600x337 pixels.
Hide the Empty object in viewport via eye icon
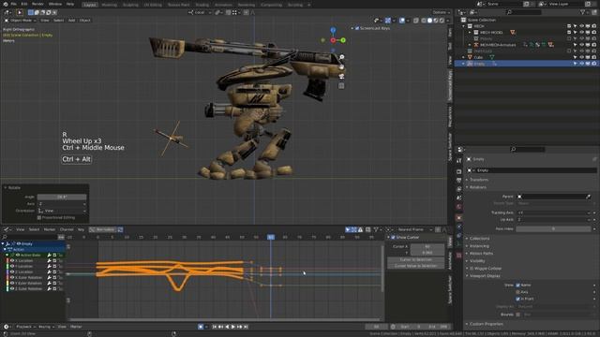click(x=581, y=64)
